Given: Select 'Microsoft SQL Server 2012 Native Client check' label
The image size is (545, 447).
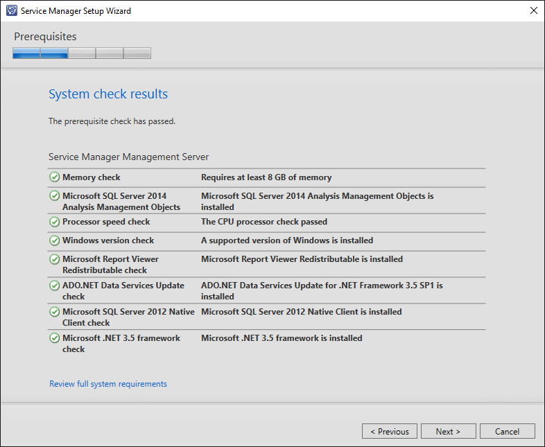Looking at the screenshot, I should pyautogui.click(x=128, y=317).
